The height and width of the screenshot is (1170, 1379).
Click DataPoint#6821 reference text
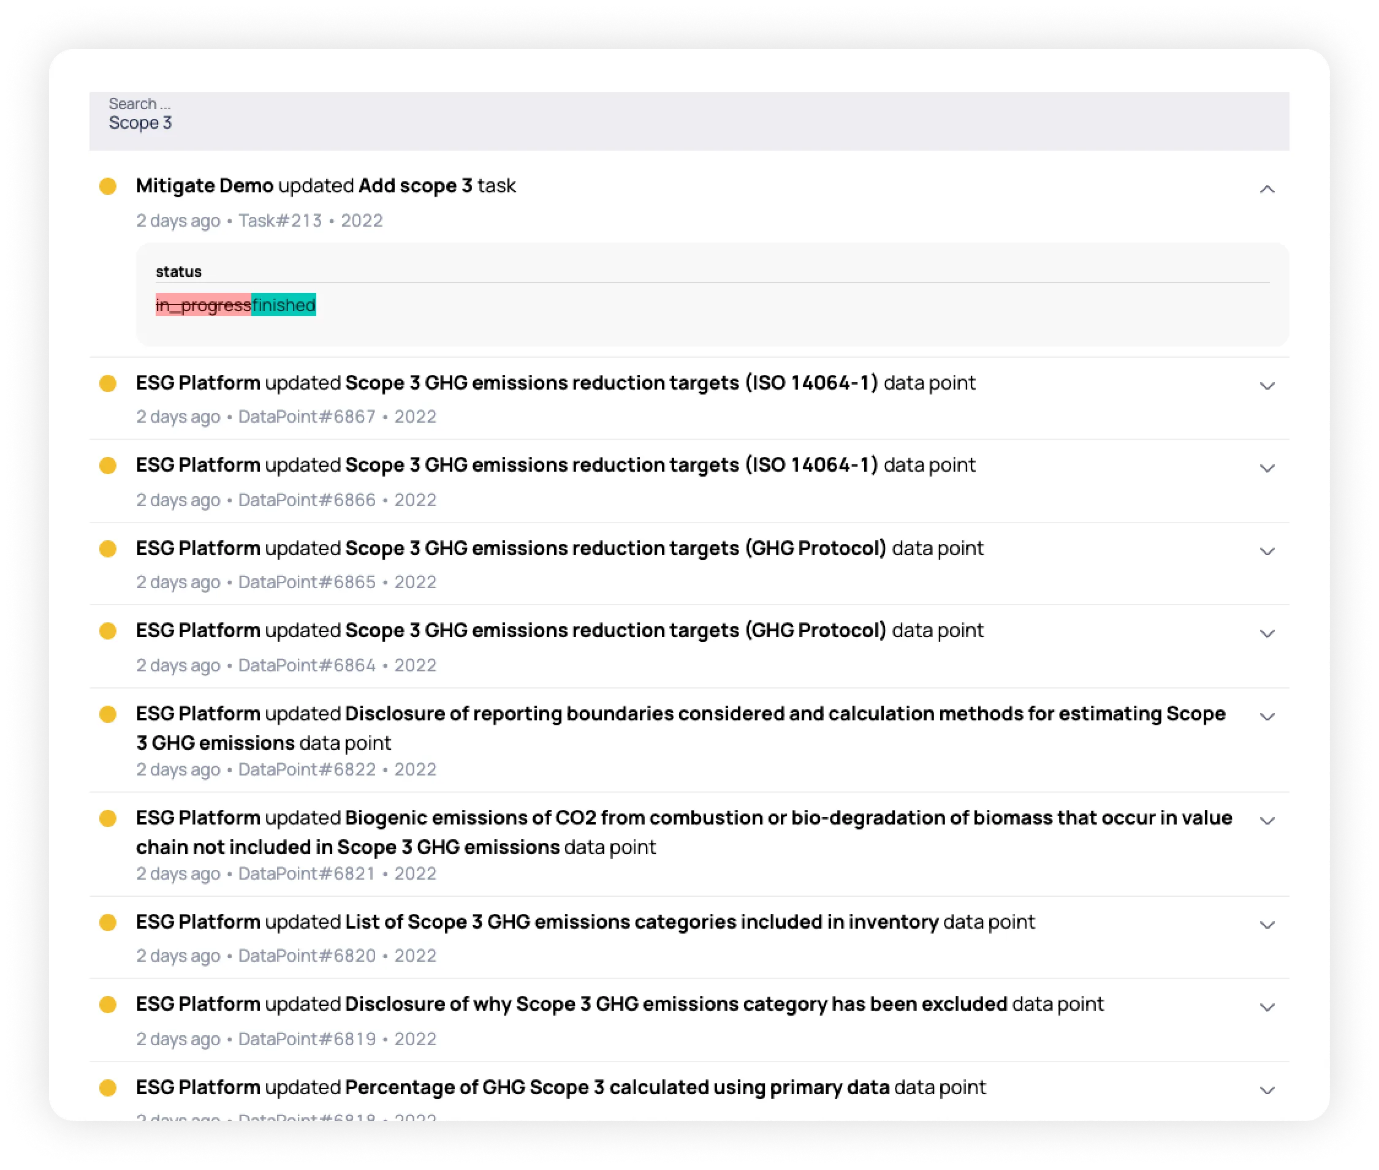click(306, 874)
